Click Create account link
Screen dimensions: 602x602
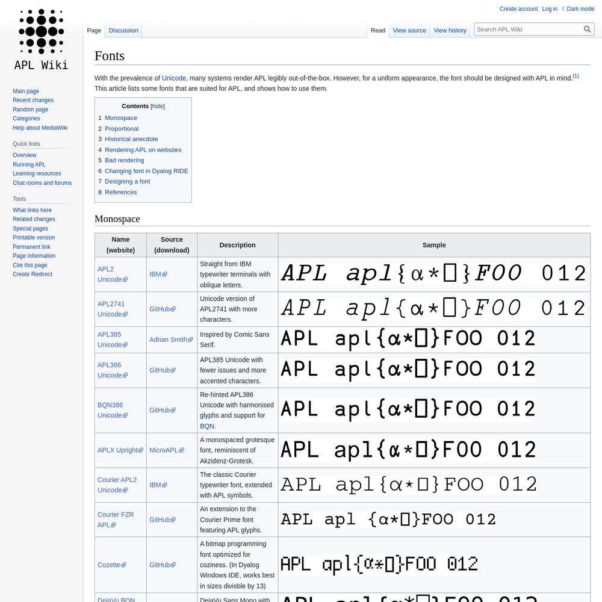518,9
